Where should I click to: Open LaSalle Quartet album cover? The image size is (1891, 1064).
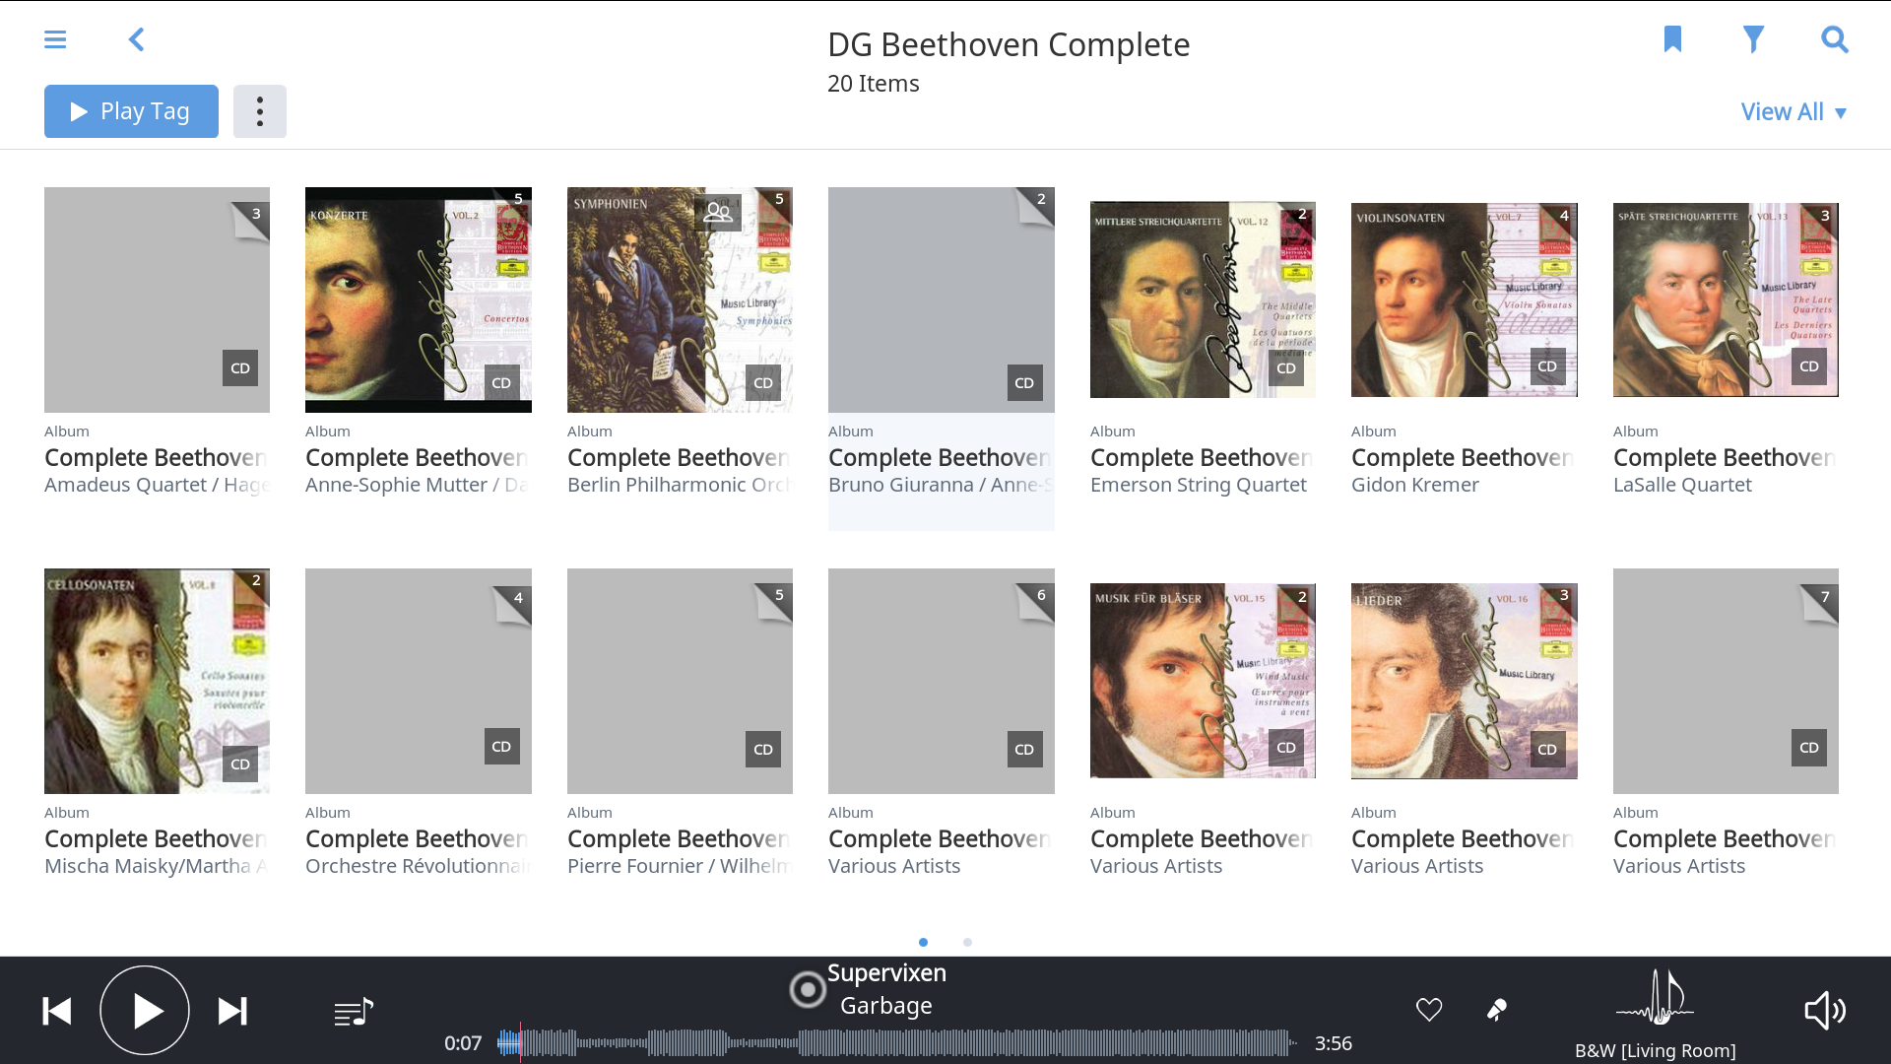coord(1726,299)
